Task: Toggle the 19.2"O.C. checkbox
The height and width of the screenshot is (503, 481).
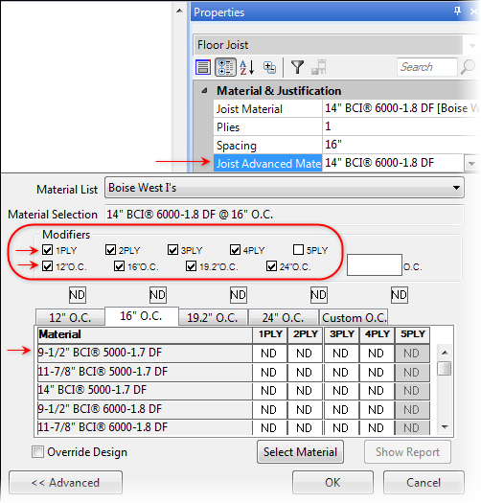Action: click(192, 266)
